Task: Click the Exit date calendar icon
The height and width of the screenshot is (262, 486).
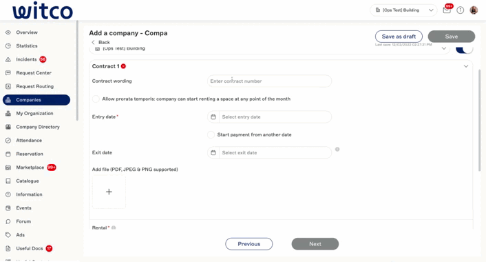Action: (213, 153)
